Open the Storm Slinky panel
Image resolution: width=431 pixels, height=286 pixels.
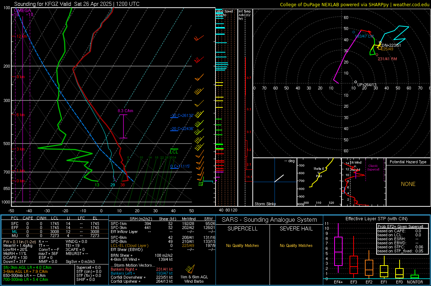275,182
